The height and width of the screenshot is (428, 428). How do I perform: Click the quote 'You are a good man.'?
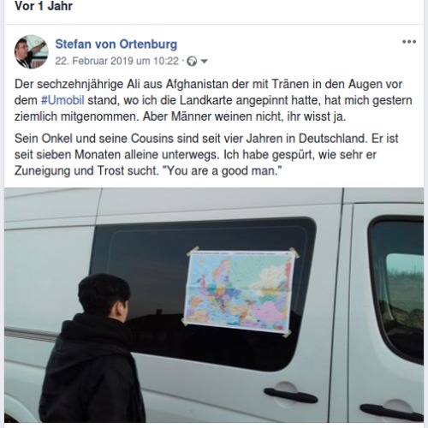point(222,171)
